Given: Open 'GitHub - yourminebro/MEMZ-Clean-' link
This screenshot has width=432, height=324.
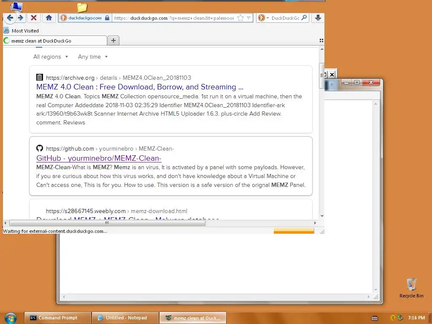Looking at the screenshot, I should point(99,158).
